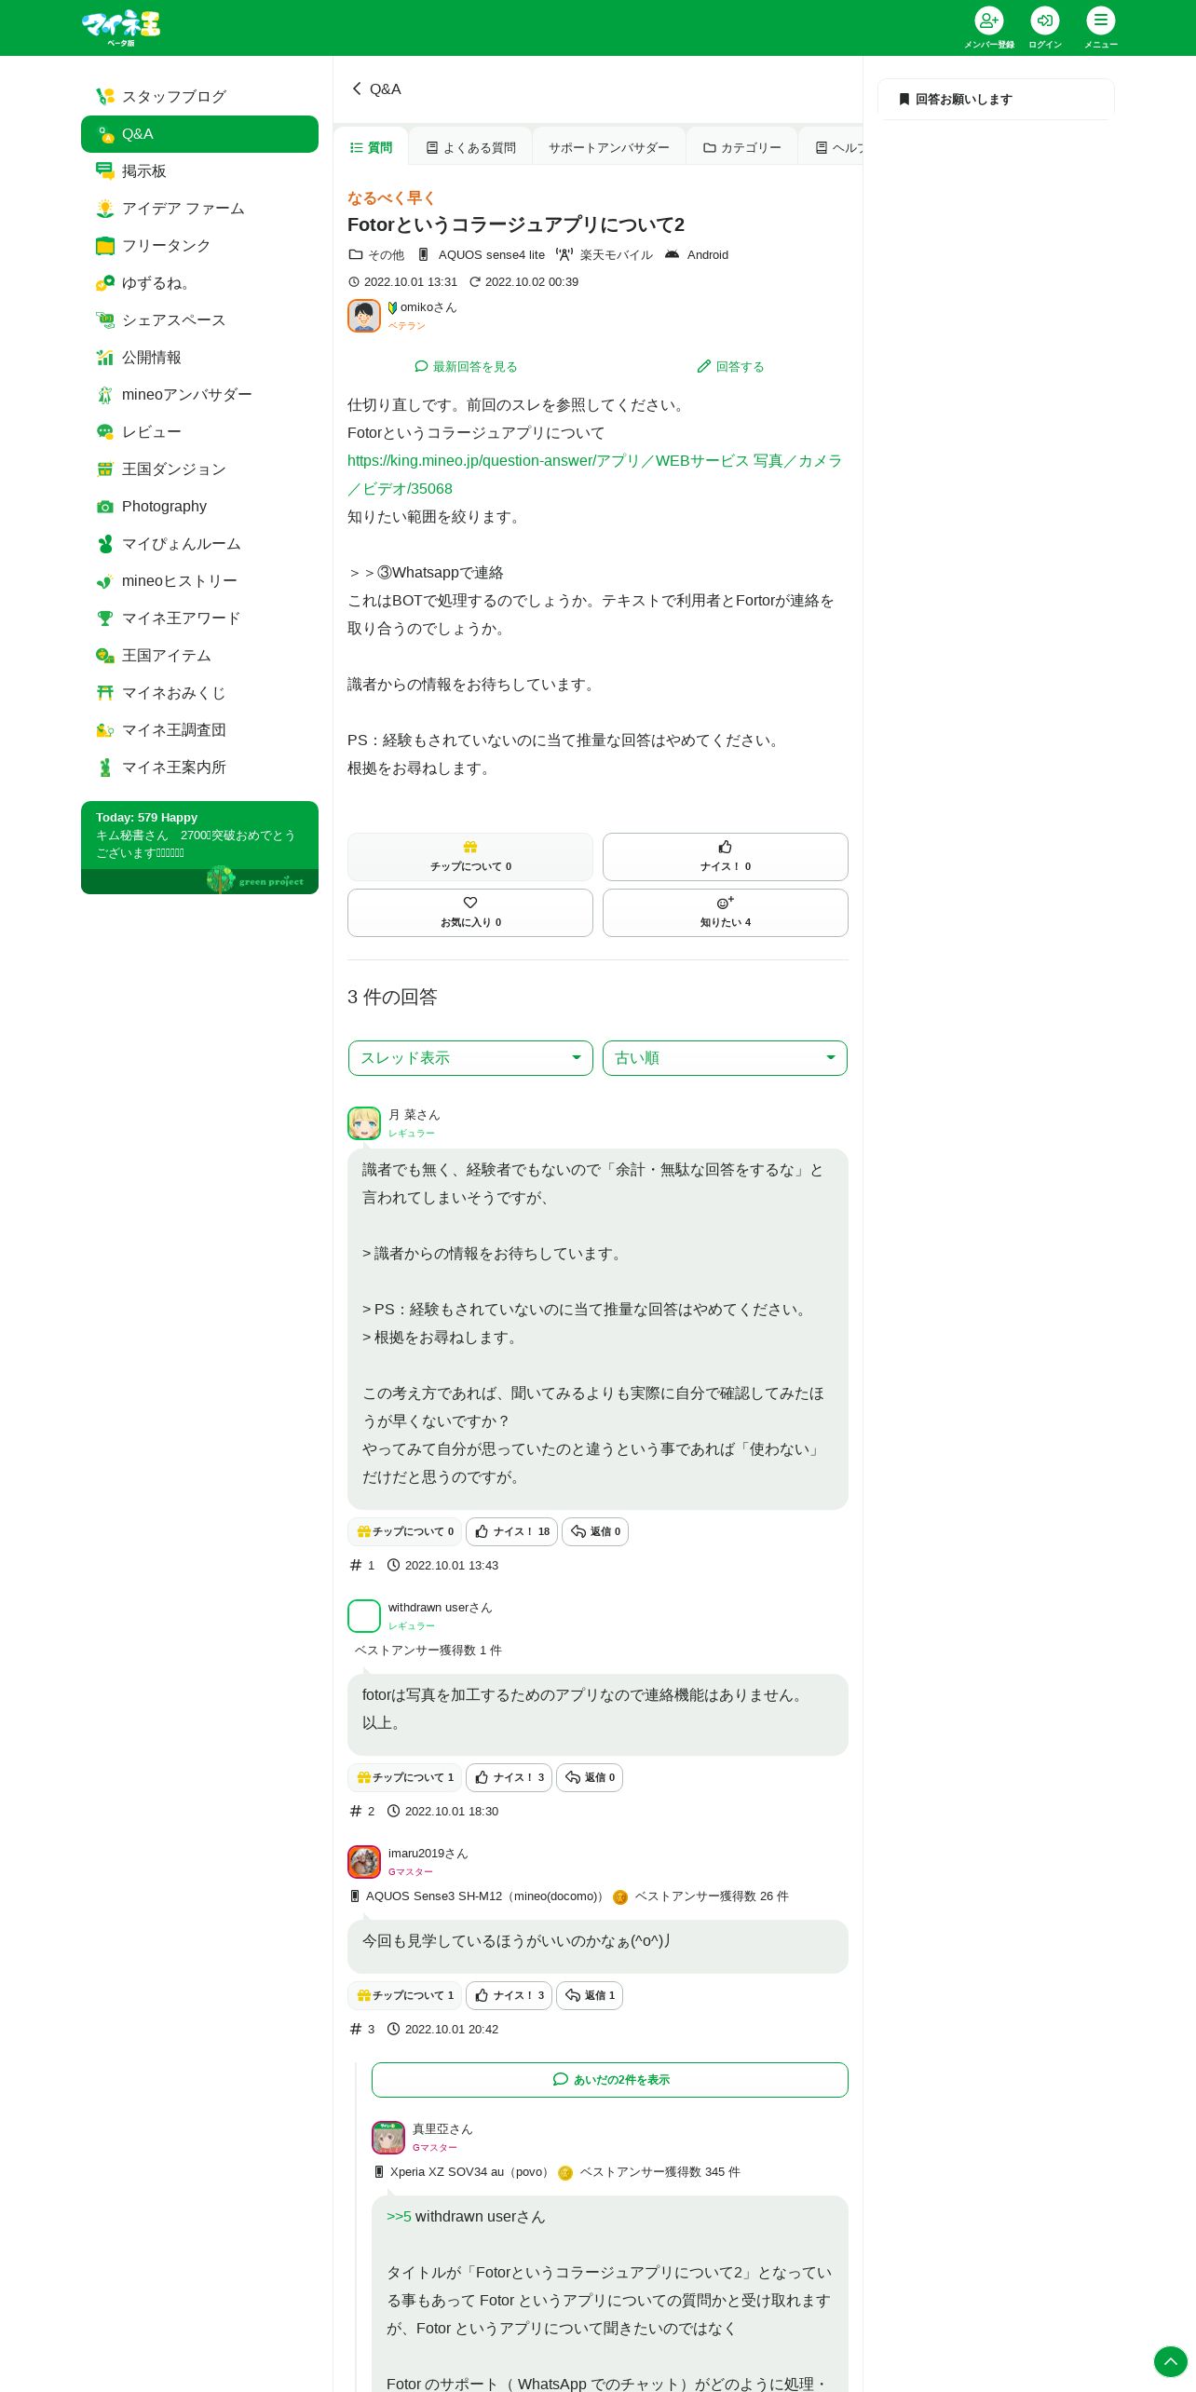
Task: Click 返信 1 on imaru2019's answer
Action: coord(590,1995)
